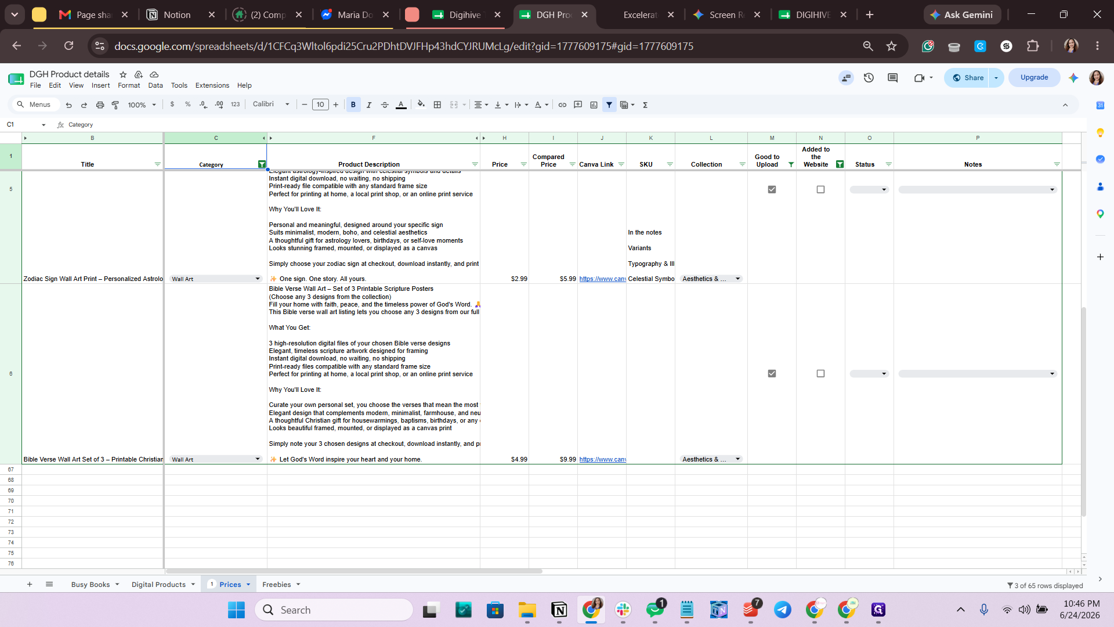
Task: Open Google Maps in side panel
Action: point(1100,214)
